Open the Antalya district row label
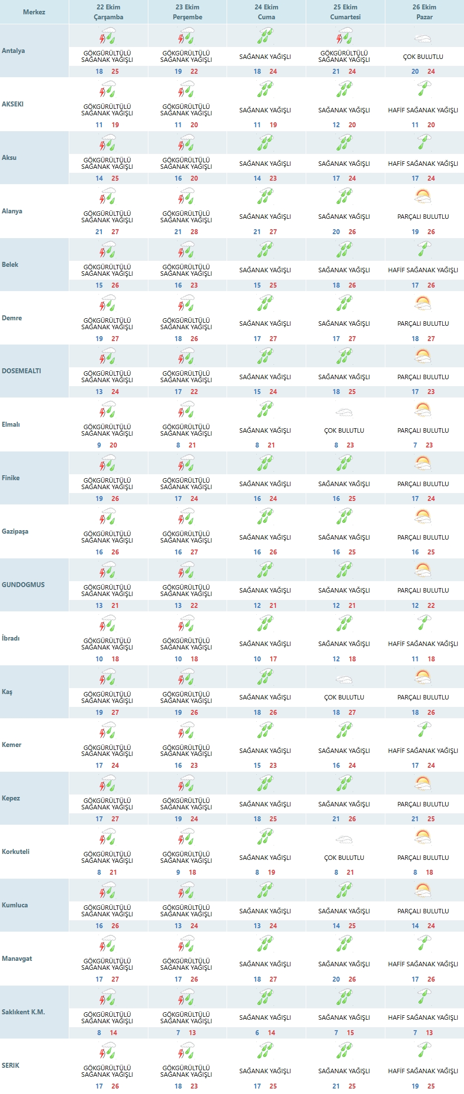464x1094 pixels. (x=13, y=51)
